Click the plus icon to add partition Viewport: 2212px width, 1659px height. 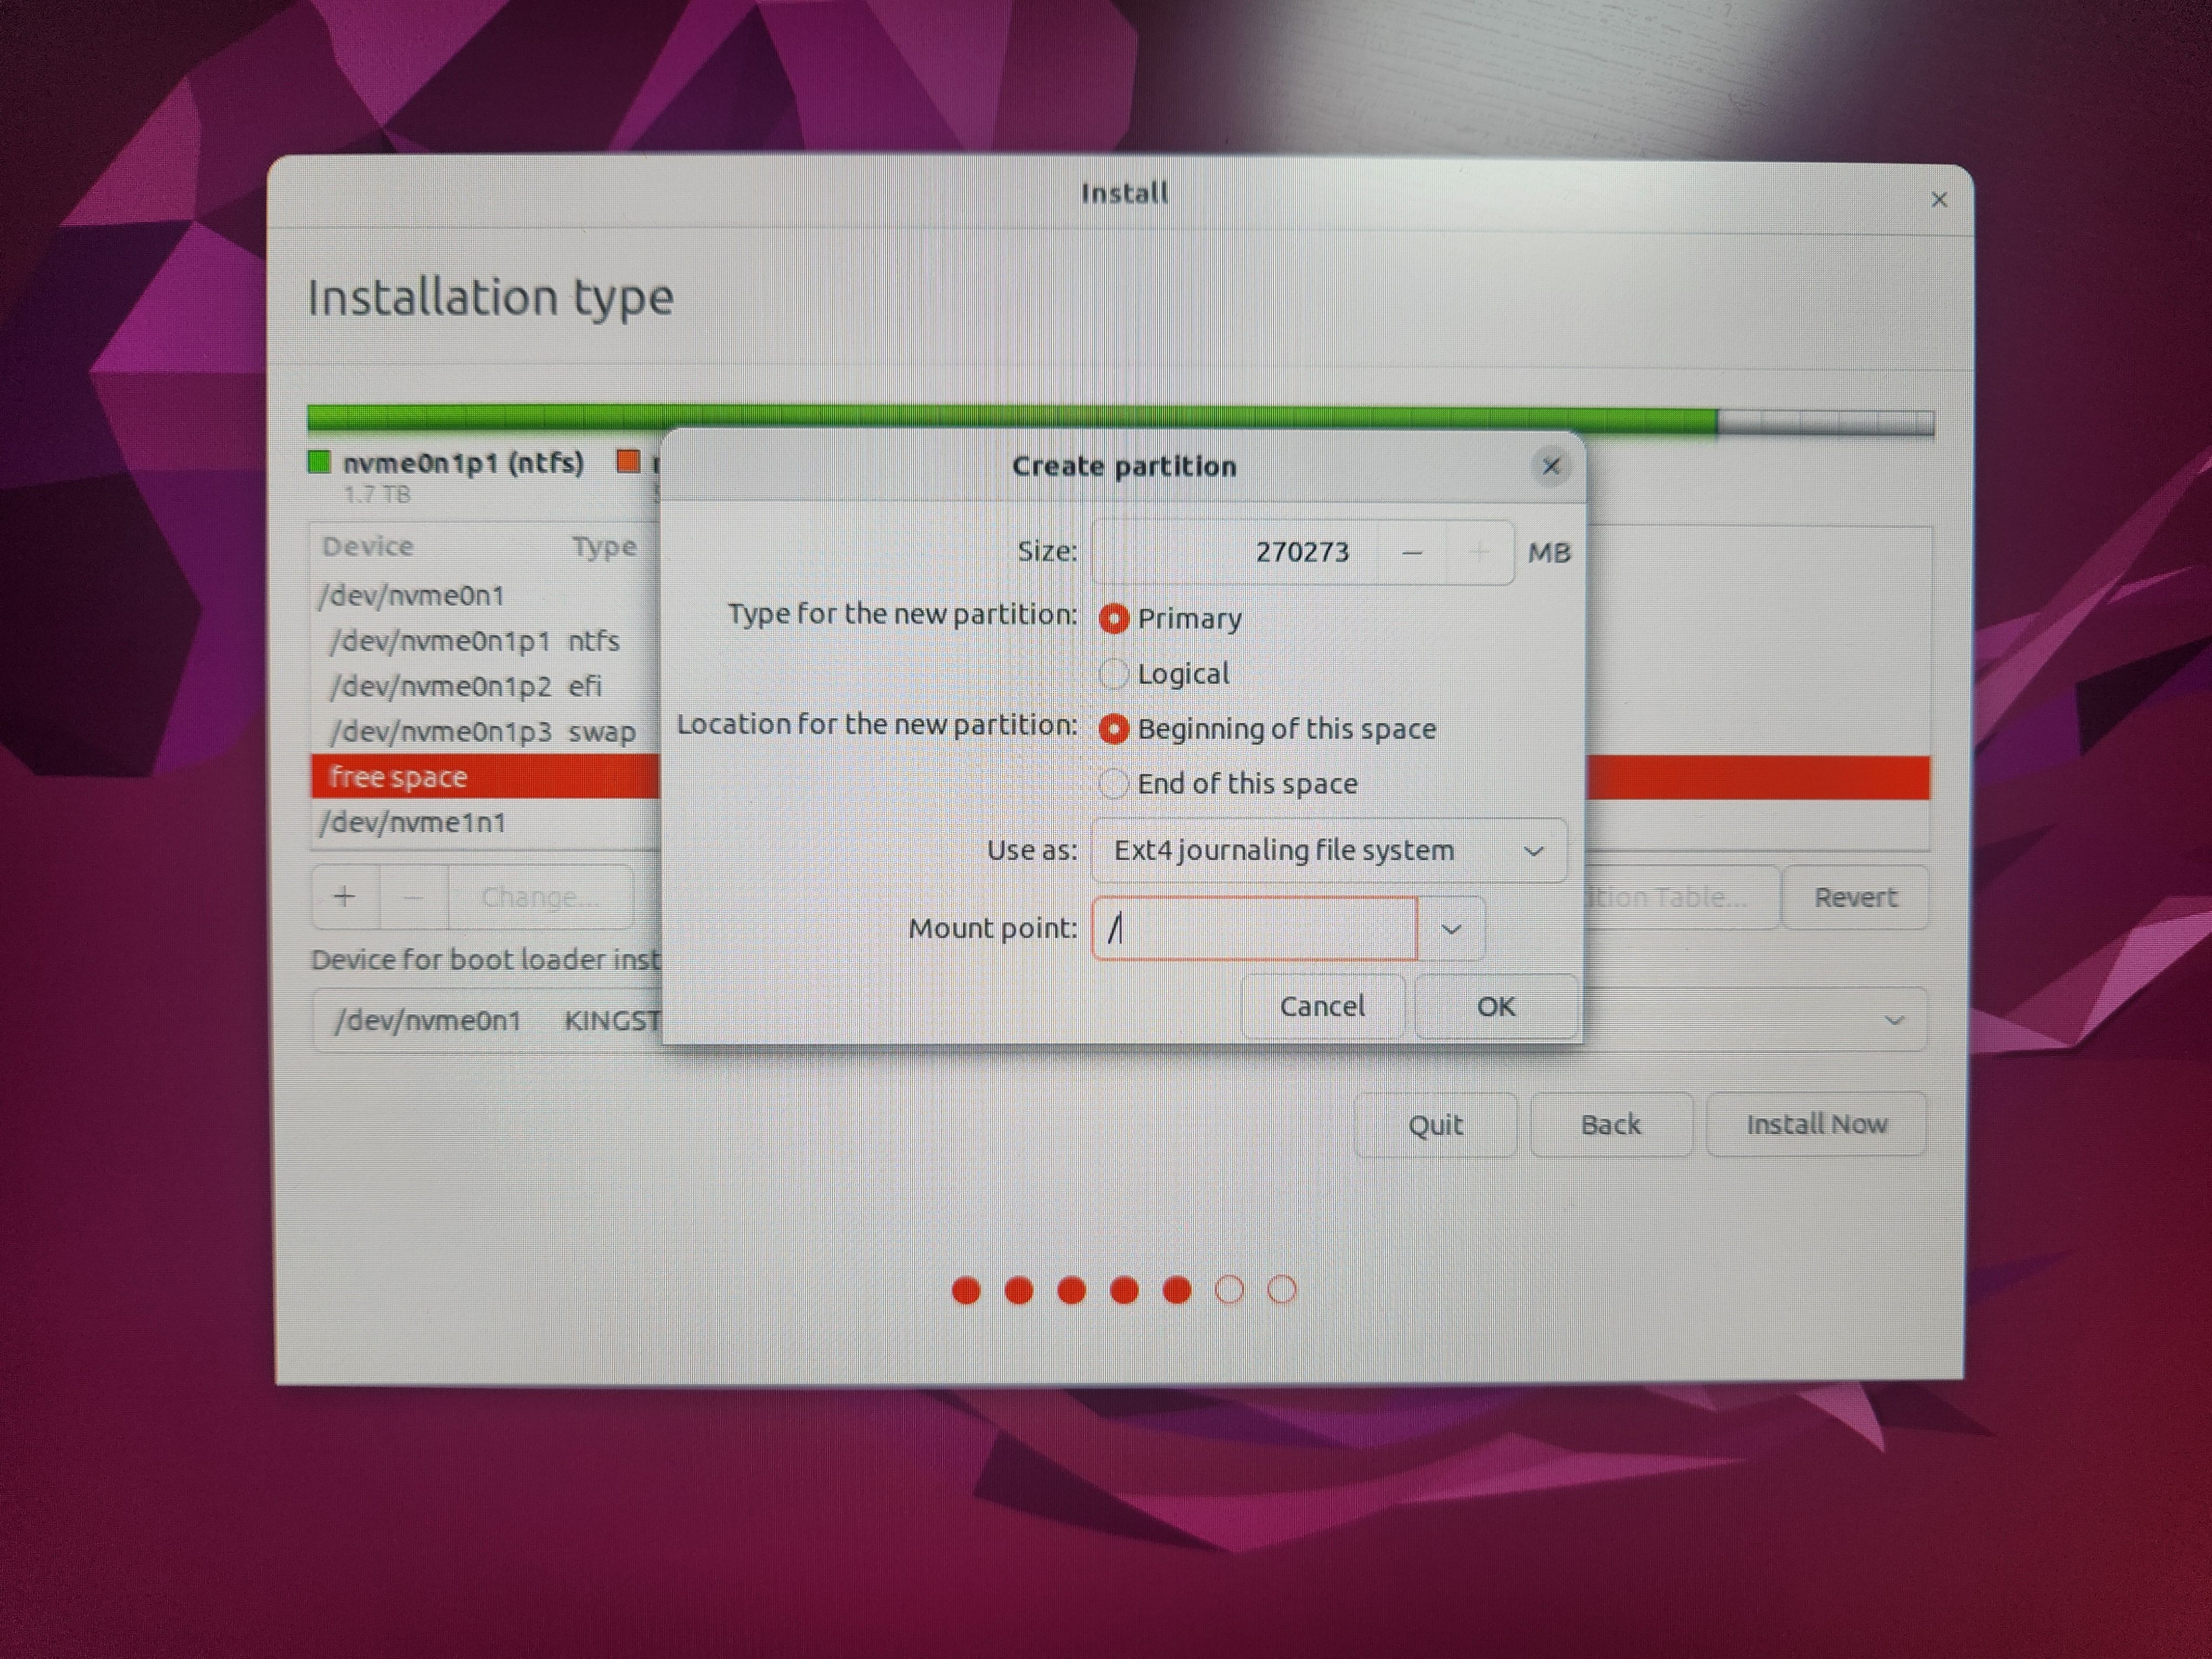[345, 896]
